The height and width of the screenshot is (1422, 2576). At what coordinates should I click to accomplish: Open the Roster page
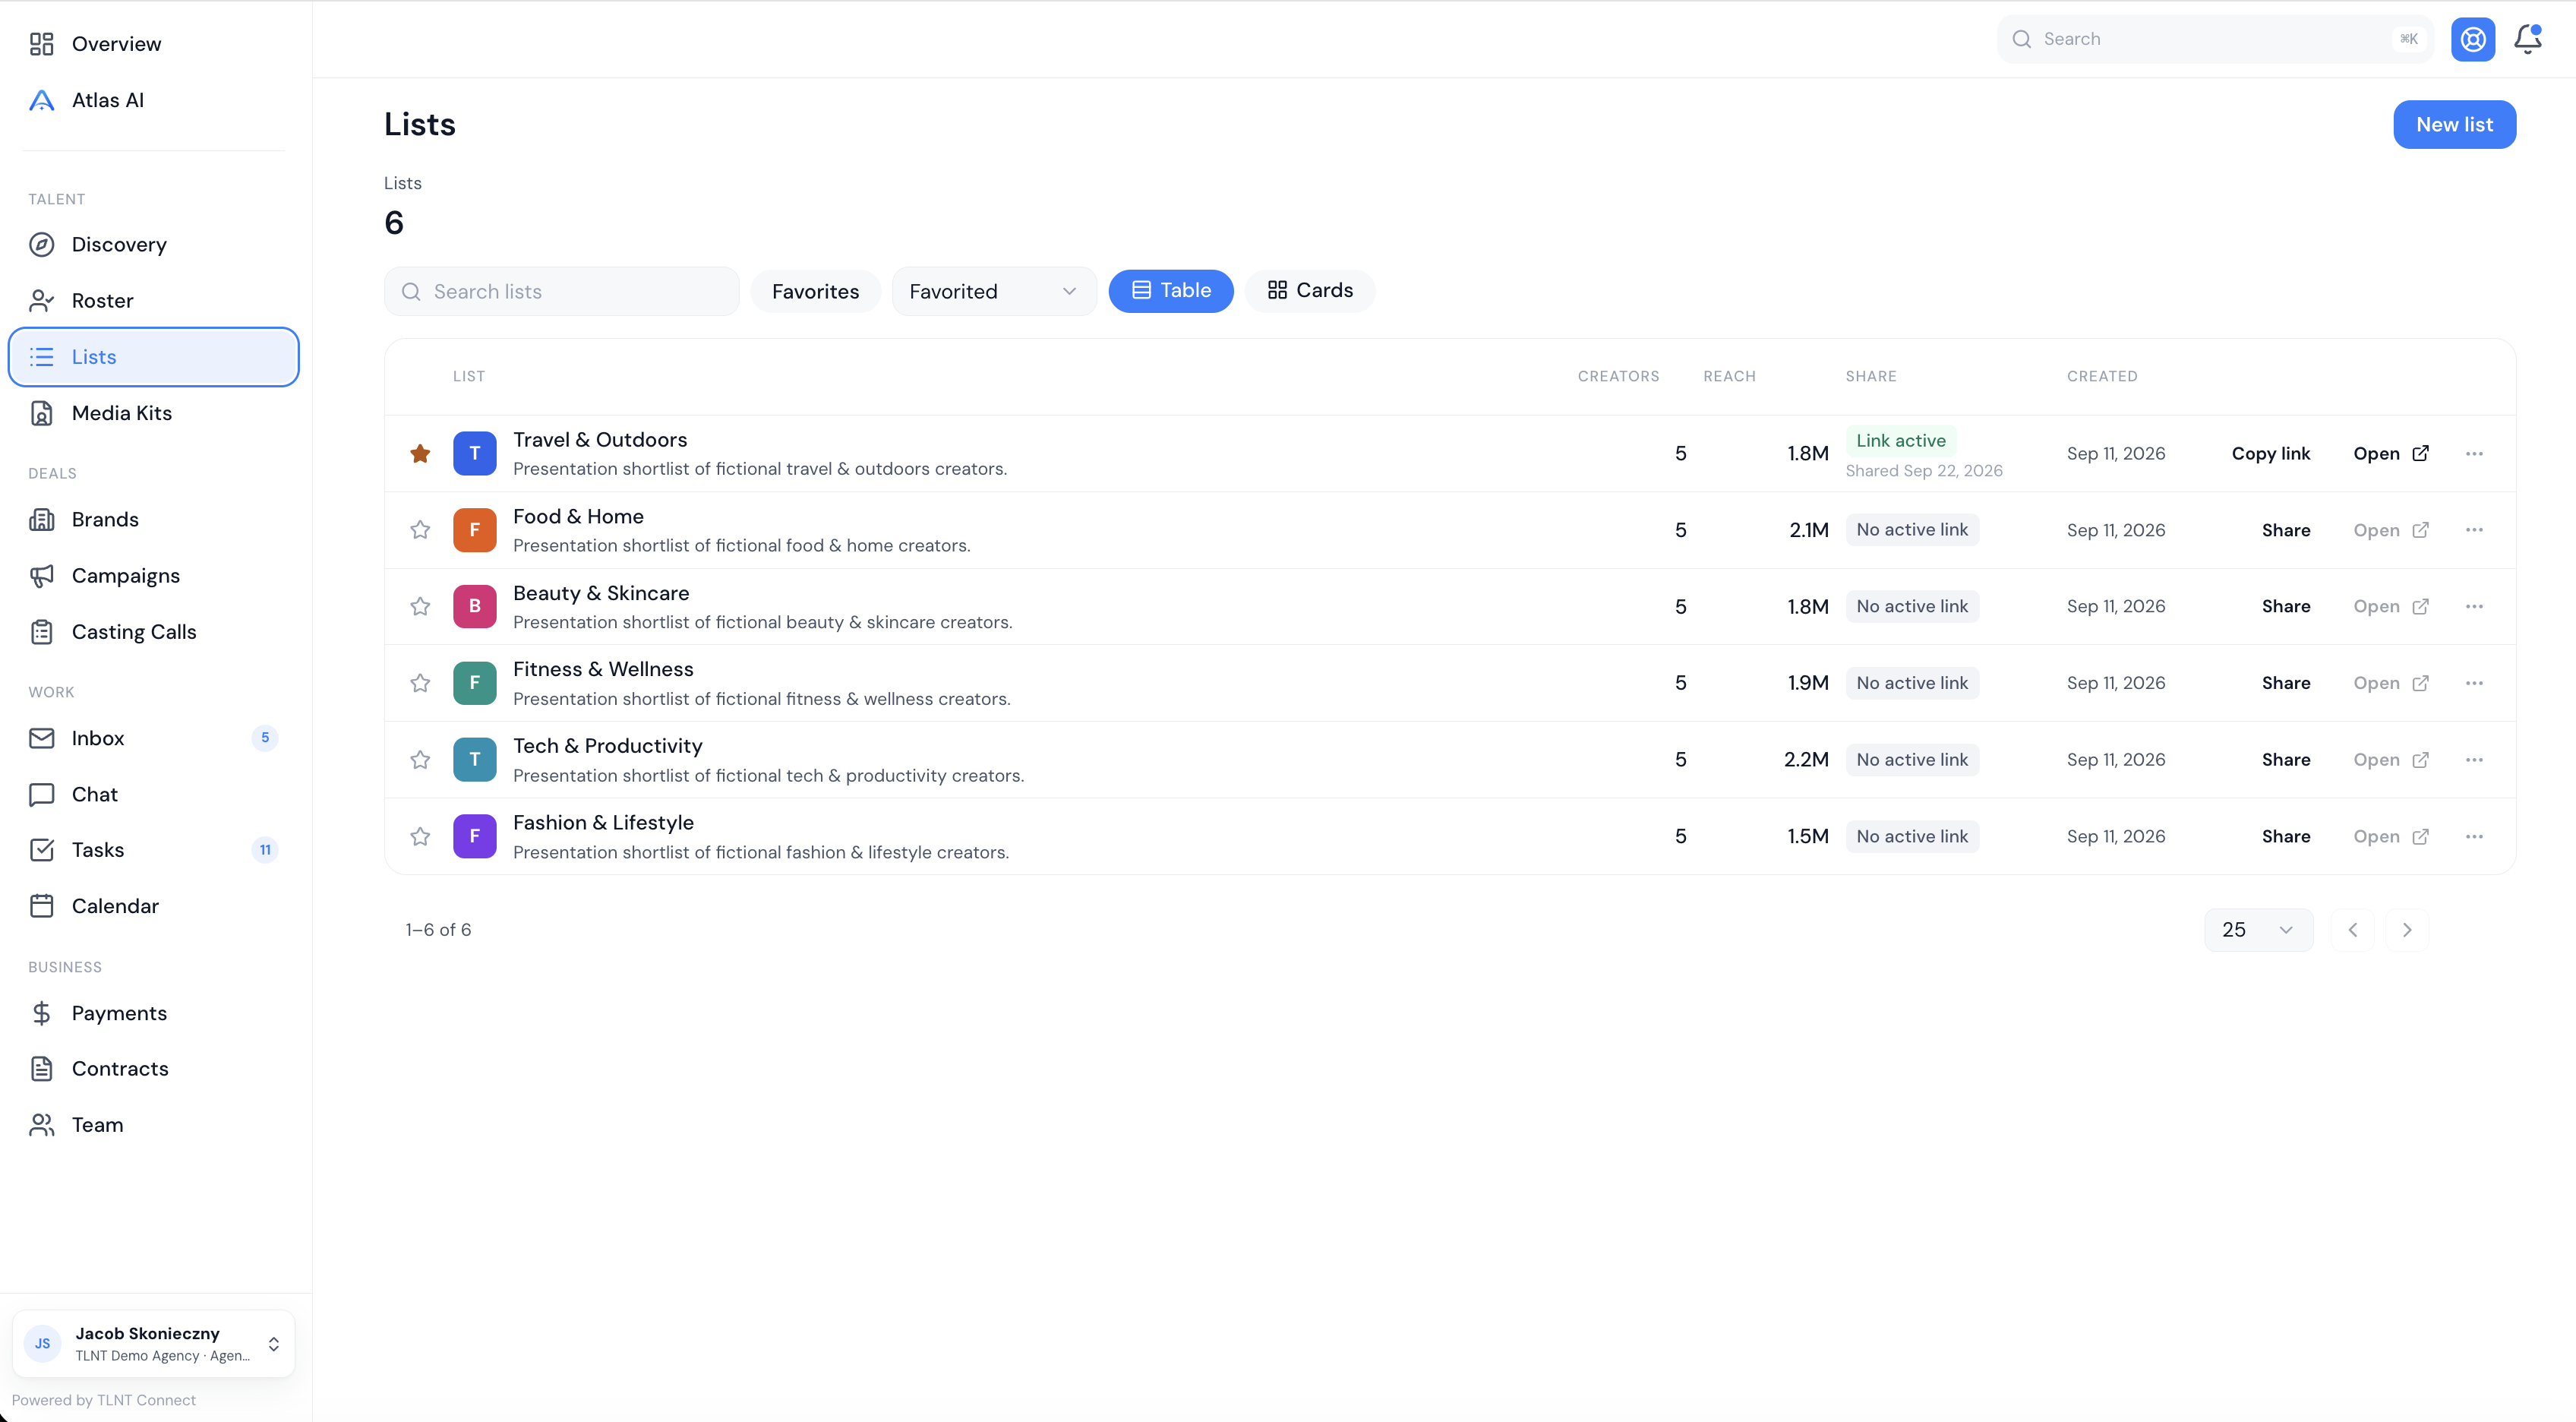point(153,300)
